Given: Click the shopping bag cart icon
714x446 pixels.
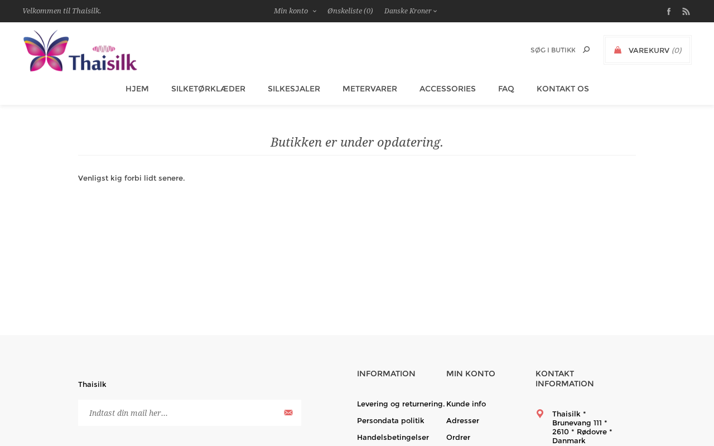Looking at the screenshot, I should (x=617, y=50).
